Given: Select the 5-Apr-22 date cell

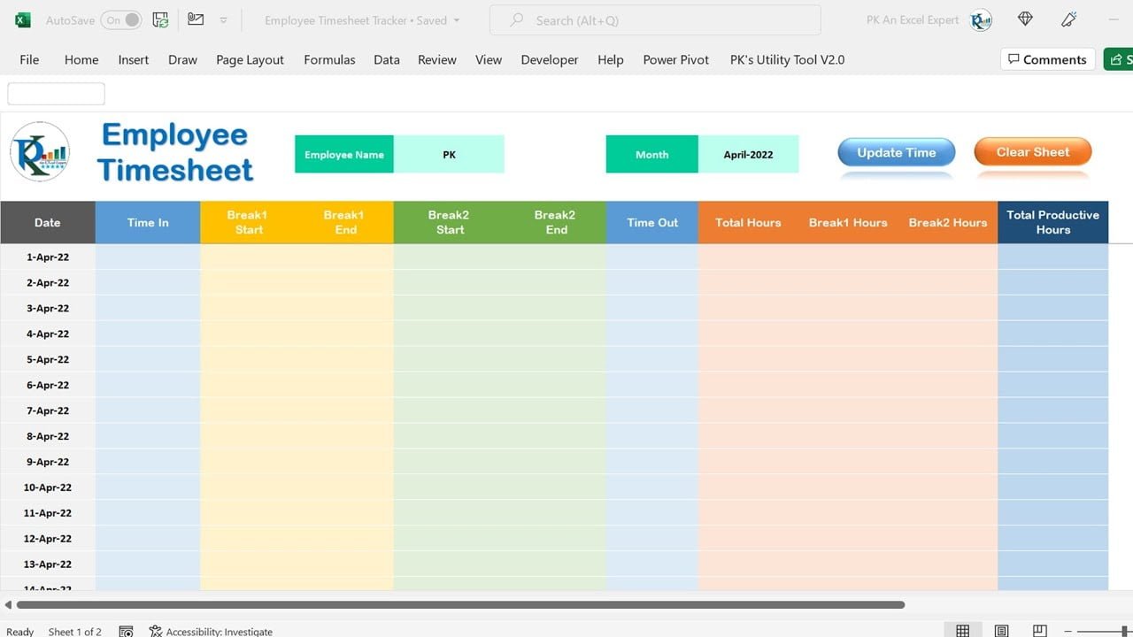Looking at the screenshot, I should [x=48, y=359].
